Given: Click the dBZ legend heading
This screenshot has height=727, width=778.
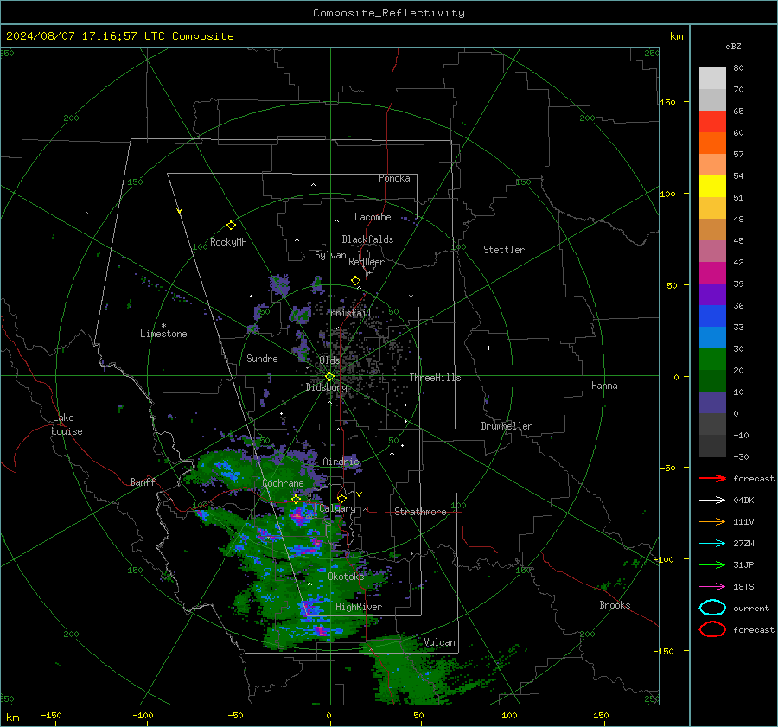Looking at the screenshot, I should 733,47.
